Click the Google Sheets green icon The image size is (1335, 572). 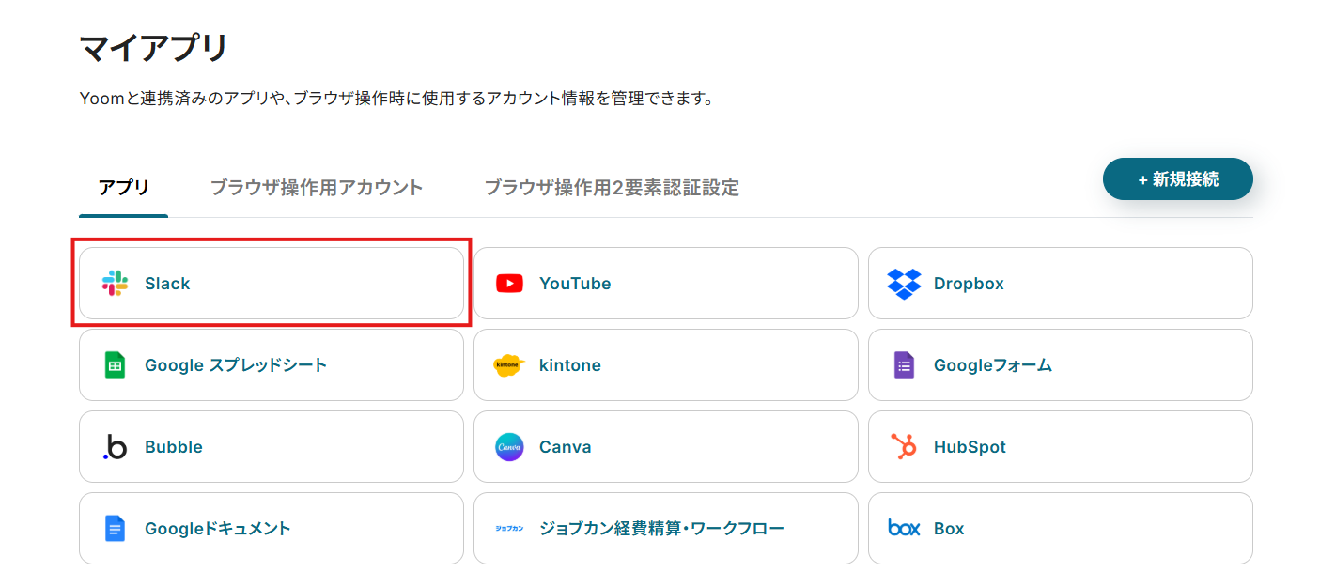tap(115, 365)
